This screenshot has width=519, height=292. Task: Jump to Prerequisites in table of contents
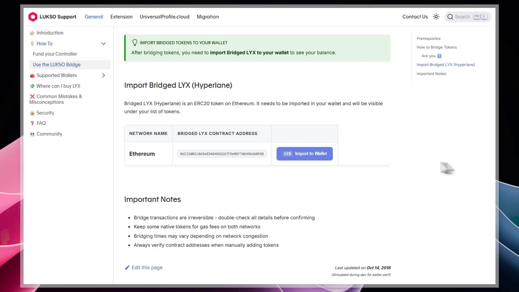428,38
